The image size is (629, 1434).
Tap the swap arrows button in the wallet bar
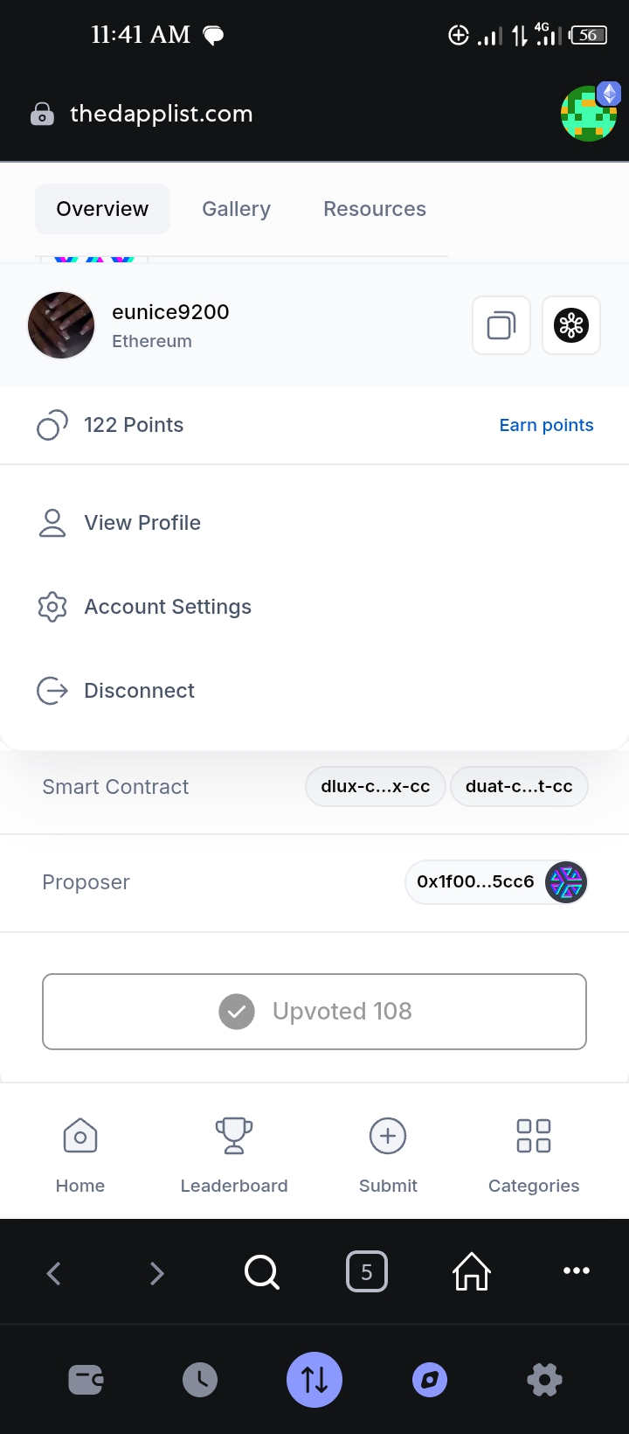point(314,1380)
